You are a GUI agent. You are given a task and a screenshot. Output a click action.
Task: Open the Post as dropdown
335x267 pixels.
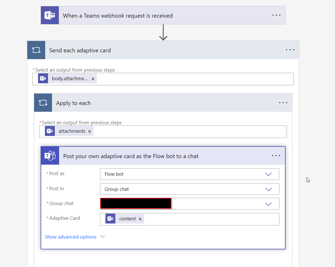click(268, 174)
